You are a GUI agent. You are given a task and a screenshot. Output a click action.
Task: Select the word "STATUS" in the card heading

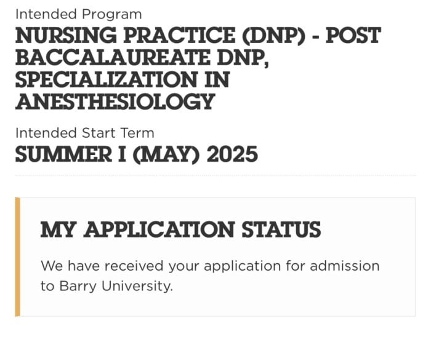[x=281, y=229]
